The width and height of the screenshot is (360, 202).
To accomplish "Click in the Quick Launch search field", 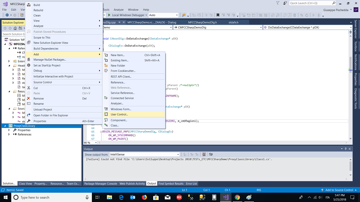I will tap(311, 3).
